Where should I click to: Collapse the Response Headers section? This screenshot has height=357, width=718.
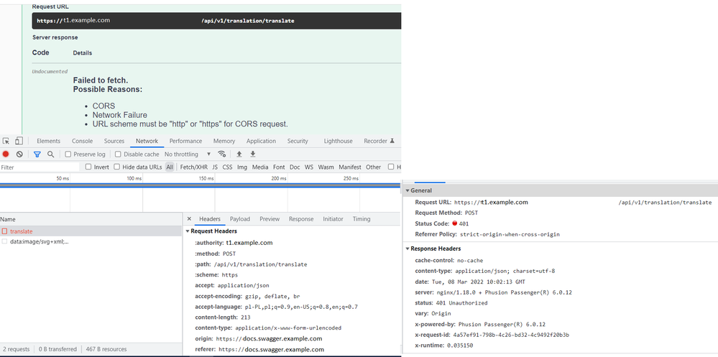click(x=409, y=249)
